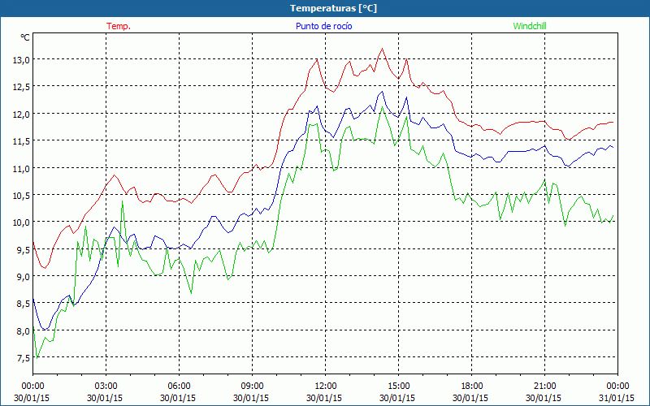Click the 7,5 y-axis value
This screenshot has height=406, width=650.
[24, 358]
